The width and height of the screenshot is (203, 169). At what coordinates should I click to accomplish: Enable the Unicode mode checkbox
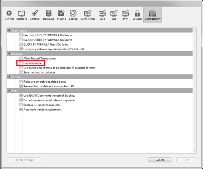[21, 63]
